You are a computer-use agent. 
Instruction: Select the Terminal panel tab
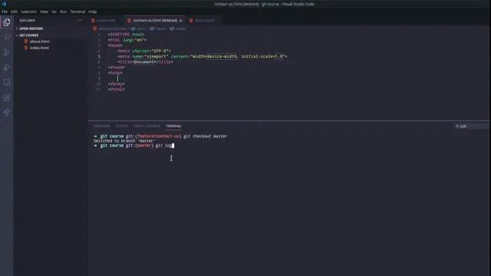pyautogui.click(x=173, y=126)
